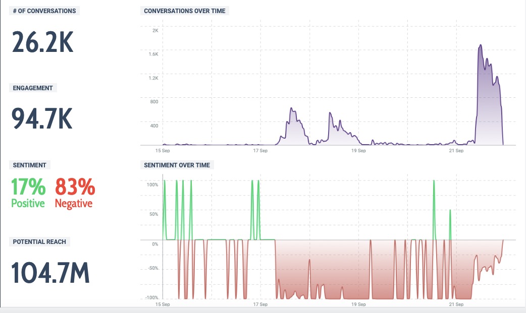Click the tallest conversation spike after 21 Sep
Image resolution: width=526 pixels, height=313 pixels.
480,45
